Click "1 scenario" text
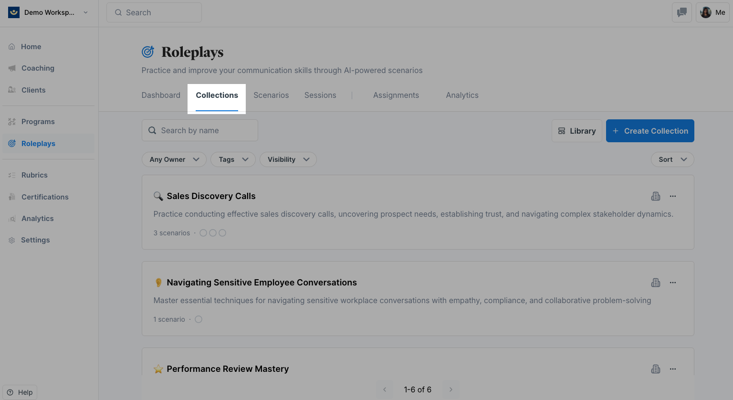 pos(169,319)
